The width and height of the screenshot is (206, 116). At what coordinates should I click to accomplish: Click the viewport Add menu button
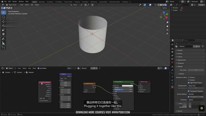(x=32, y=5)
